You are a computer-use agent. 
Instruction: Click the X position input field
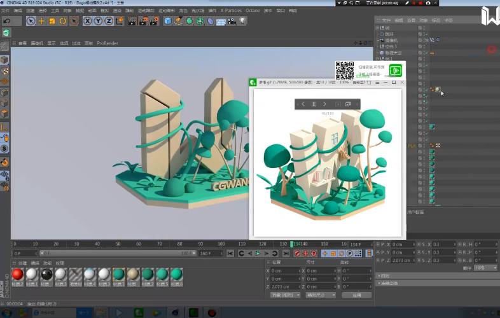[x=285, y=270]
